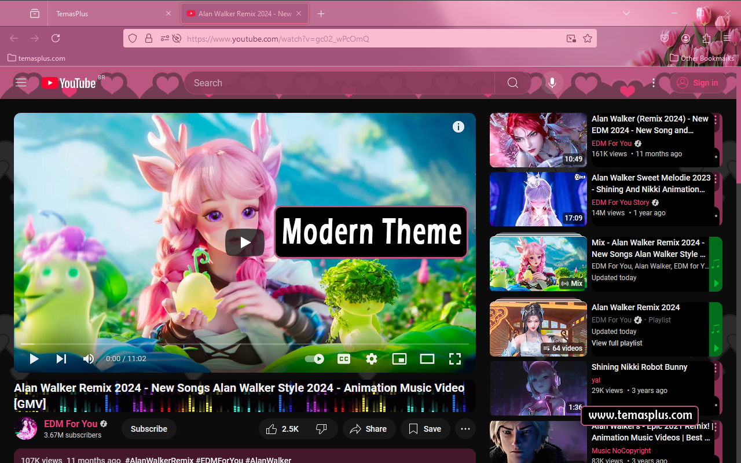Click the #AlanWalkerRemix hashtag
The height and width of the screenshot is (463, 741).
tap(159, 460)
